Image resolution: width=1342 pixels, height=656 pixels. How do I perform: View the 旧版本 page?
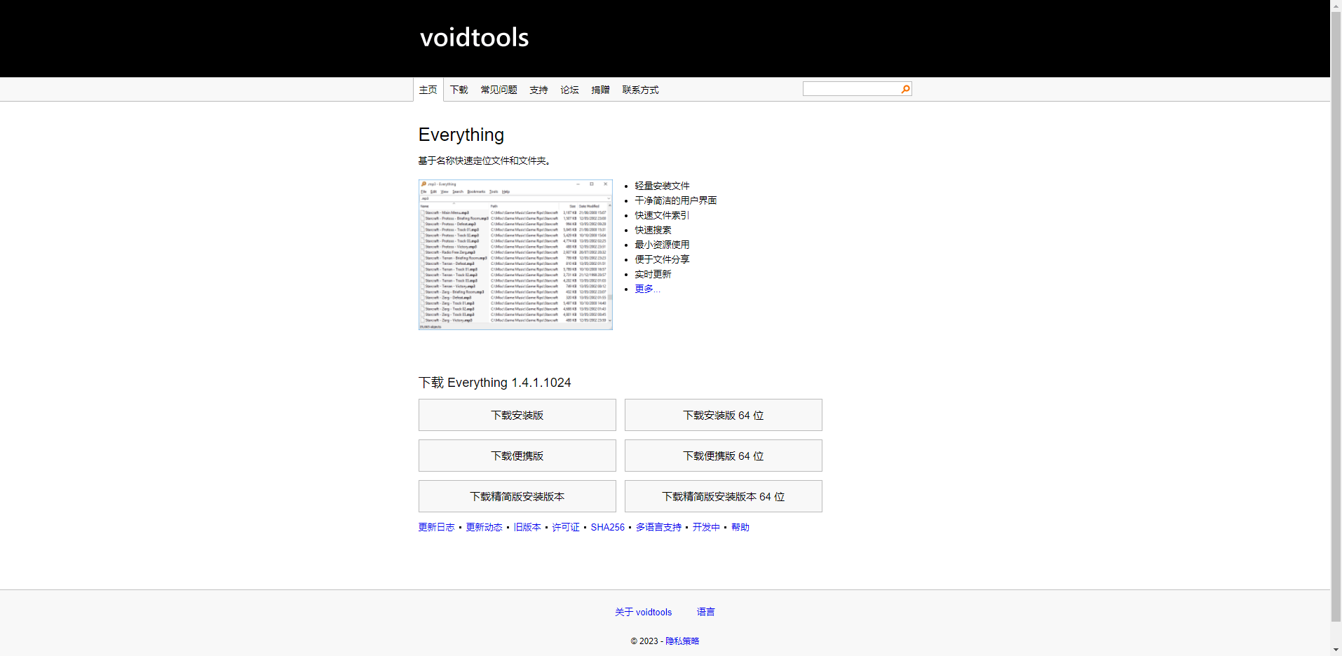(x=527, y=527)
